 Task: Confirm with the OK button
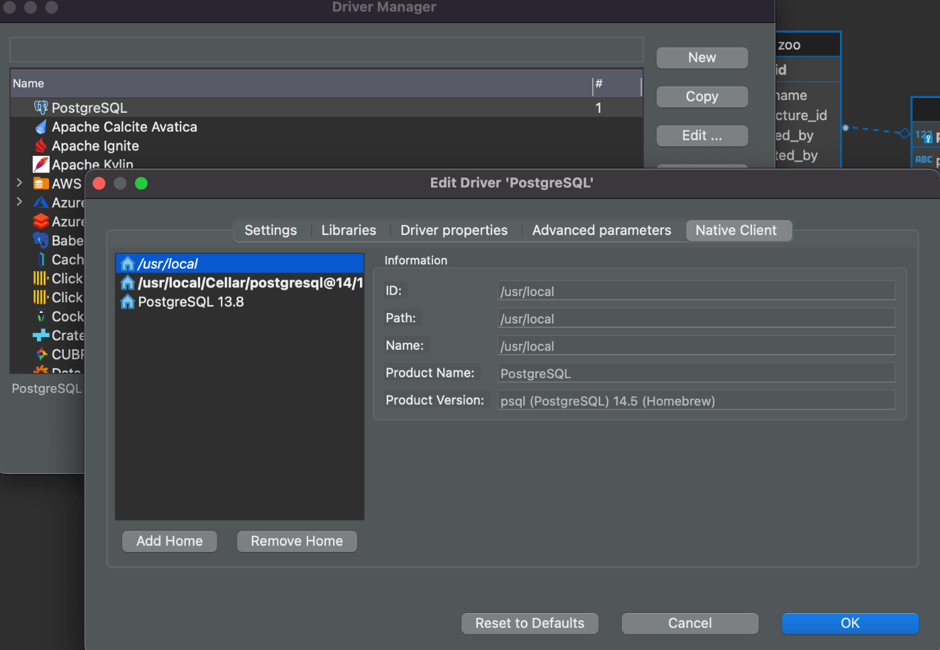pos(850,623)
